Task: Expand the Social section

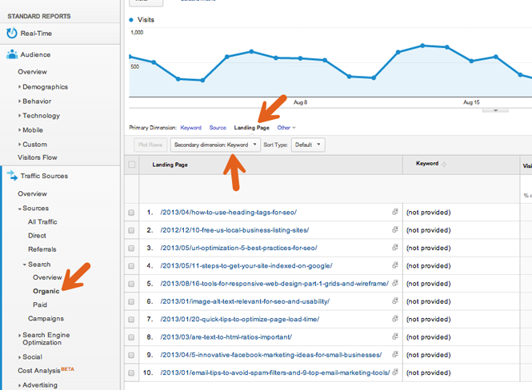Action: (x=30, y=356)
